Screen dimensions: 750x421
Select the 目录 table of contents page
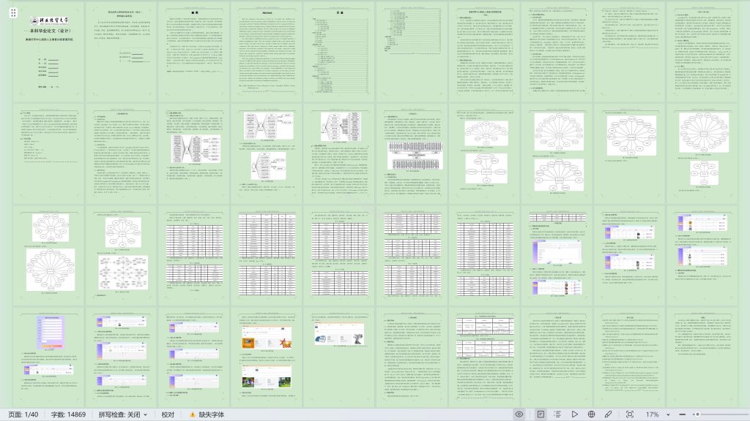[340, 53]
